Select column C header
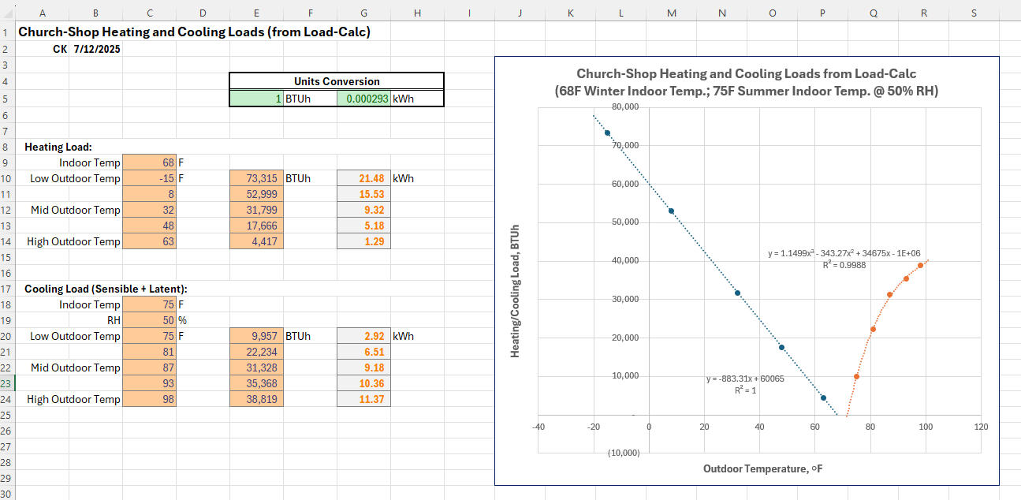This screenshot has width=1021, height=500. click(x=150, y=13)
